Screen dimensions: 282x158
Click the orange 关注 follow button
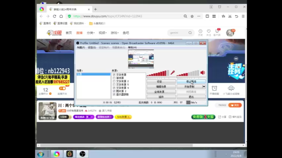tap(235, 105)
